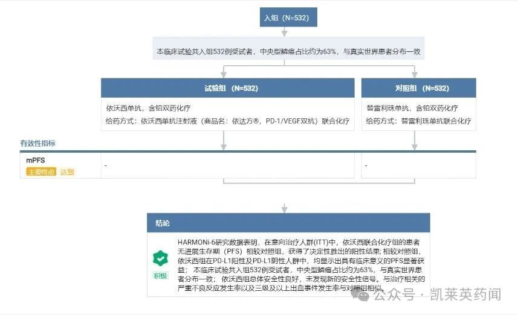The width and height of the screenshot is (518, 315).
Task: Click the mPFS value cell under 试验组
Action: click(x=228, y=165)
